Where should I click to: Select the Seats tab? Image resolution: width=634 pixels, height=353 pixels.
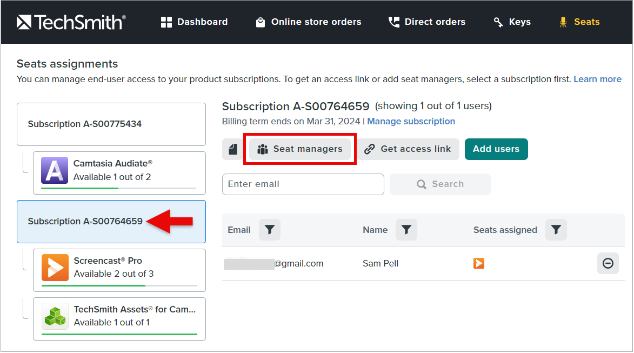click(x=579, y=22)
